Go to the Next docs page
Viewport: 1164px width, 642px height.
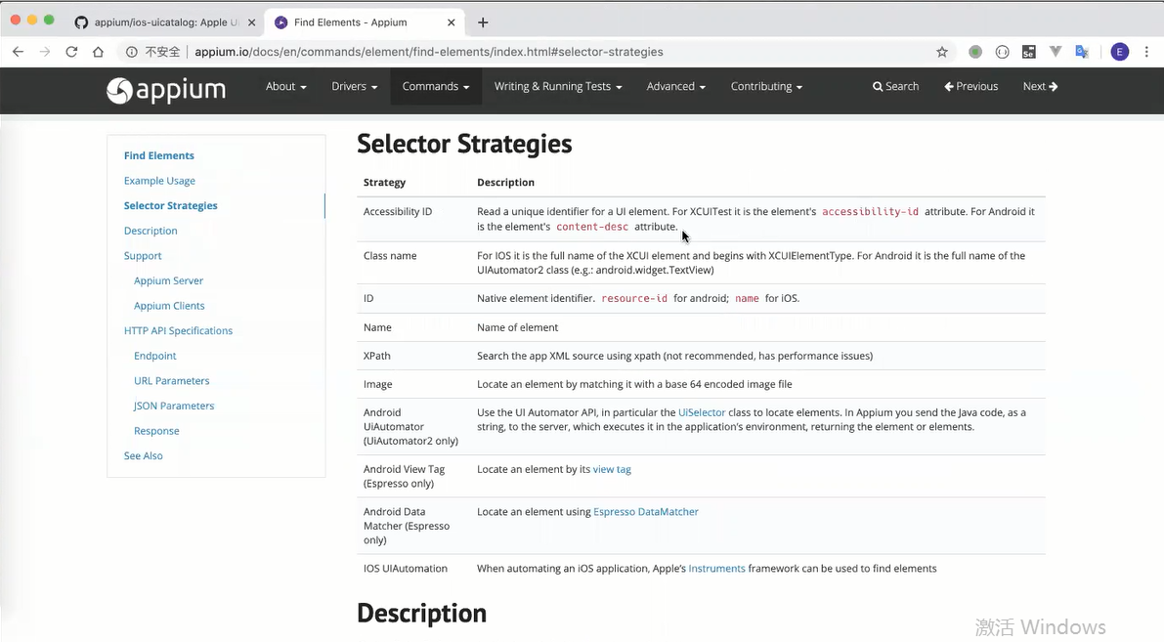[x=1040, y=86]
